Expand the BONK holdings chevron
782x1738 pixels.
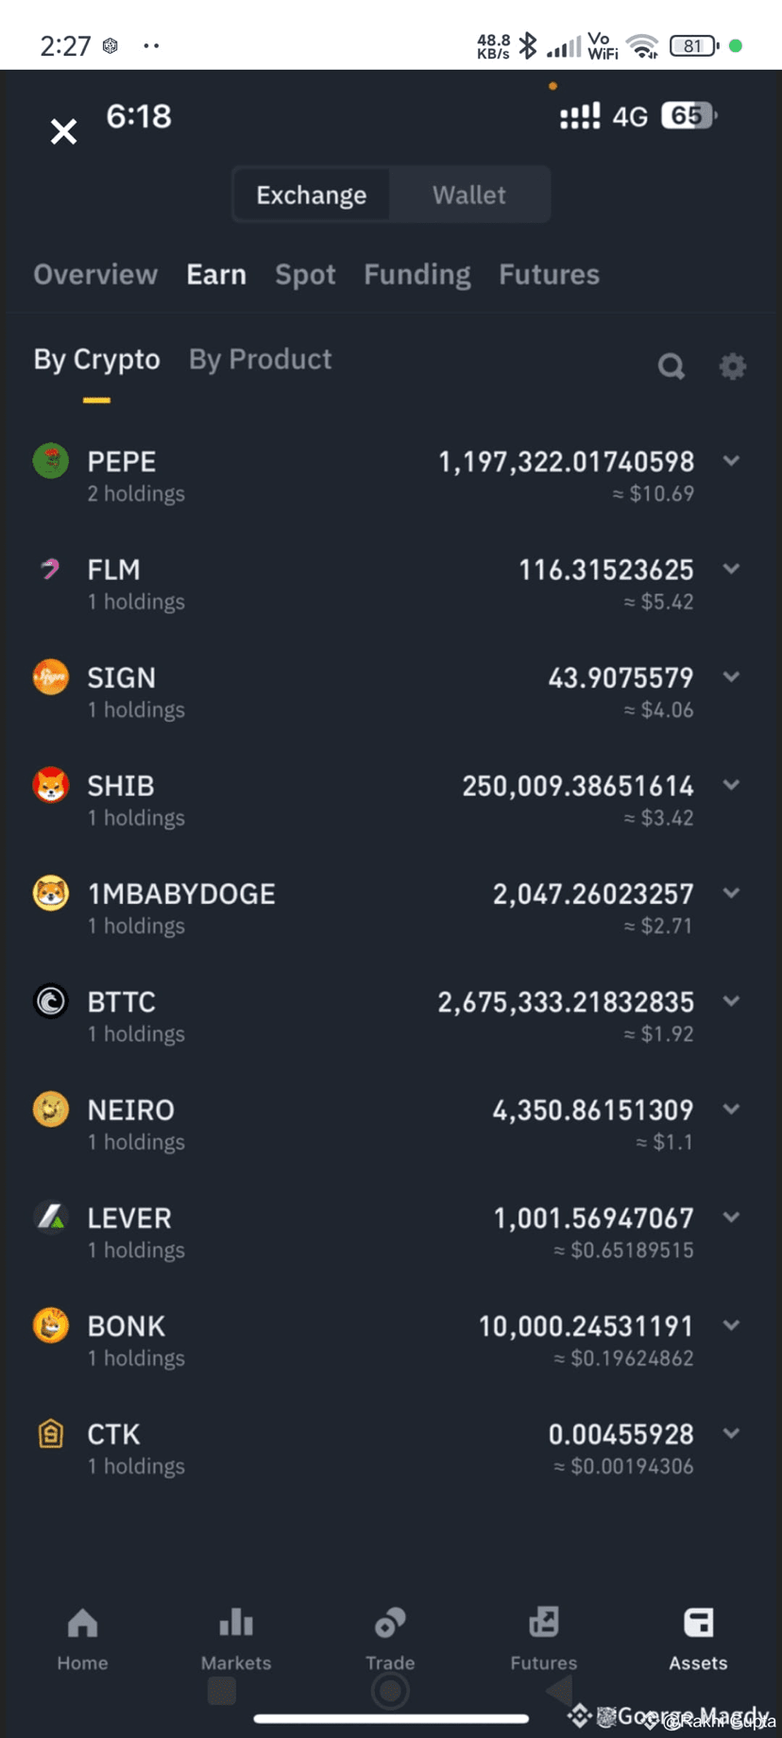[731, 1325]
